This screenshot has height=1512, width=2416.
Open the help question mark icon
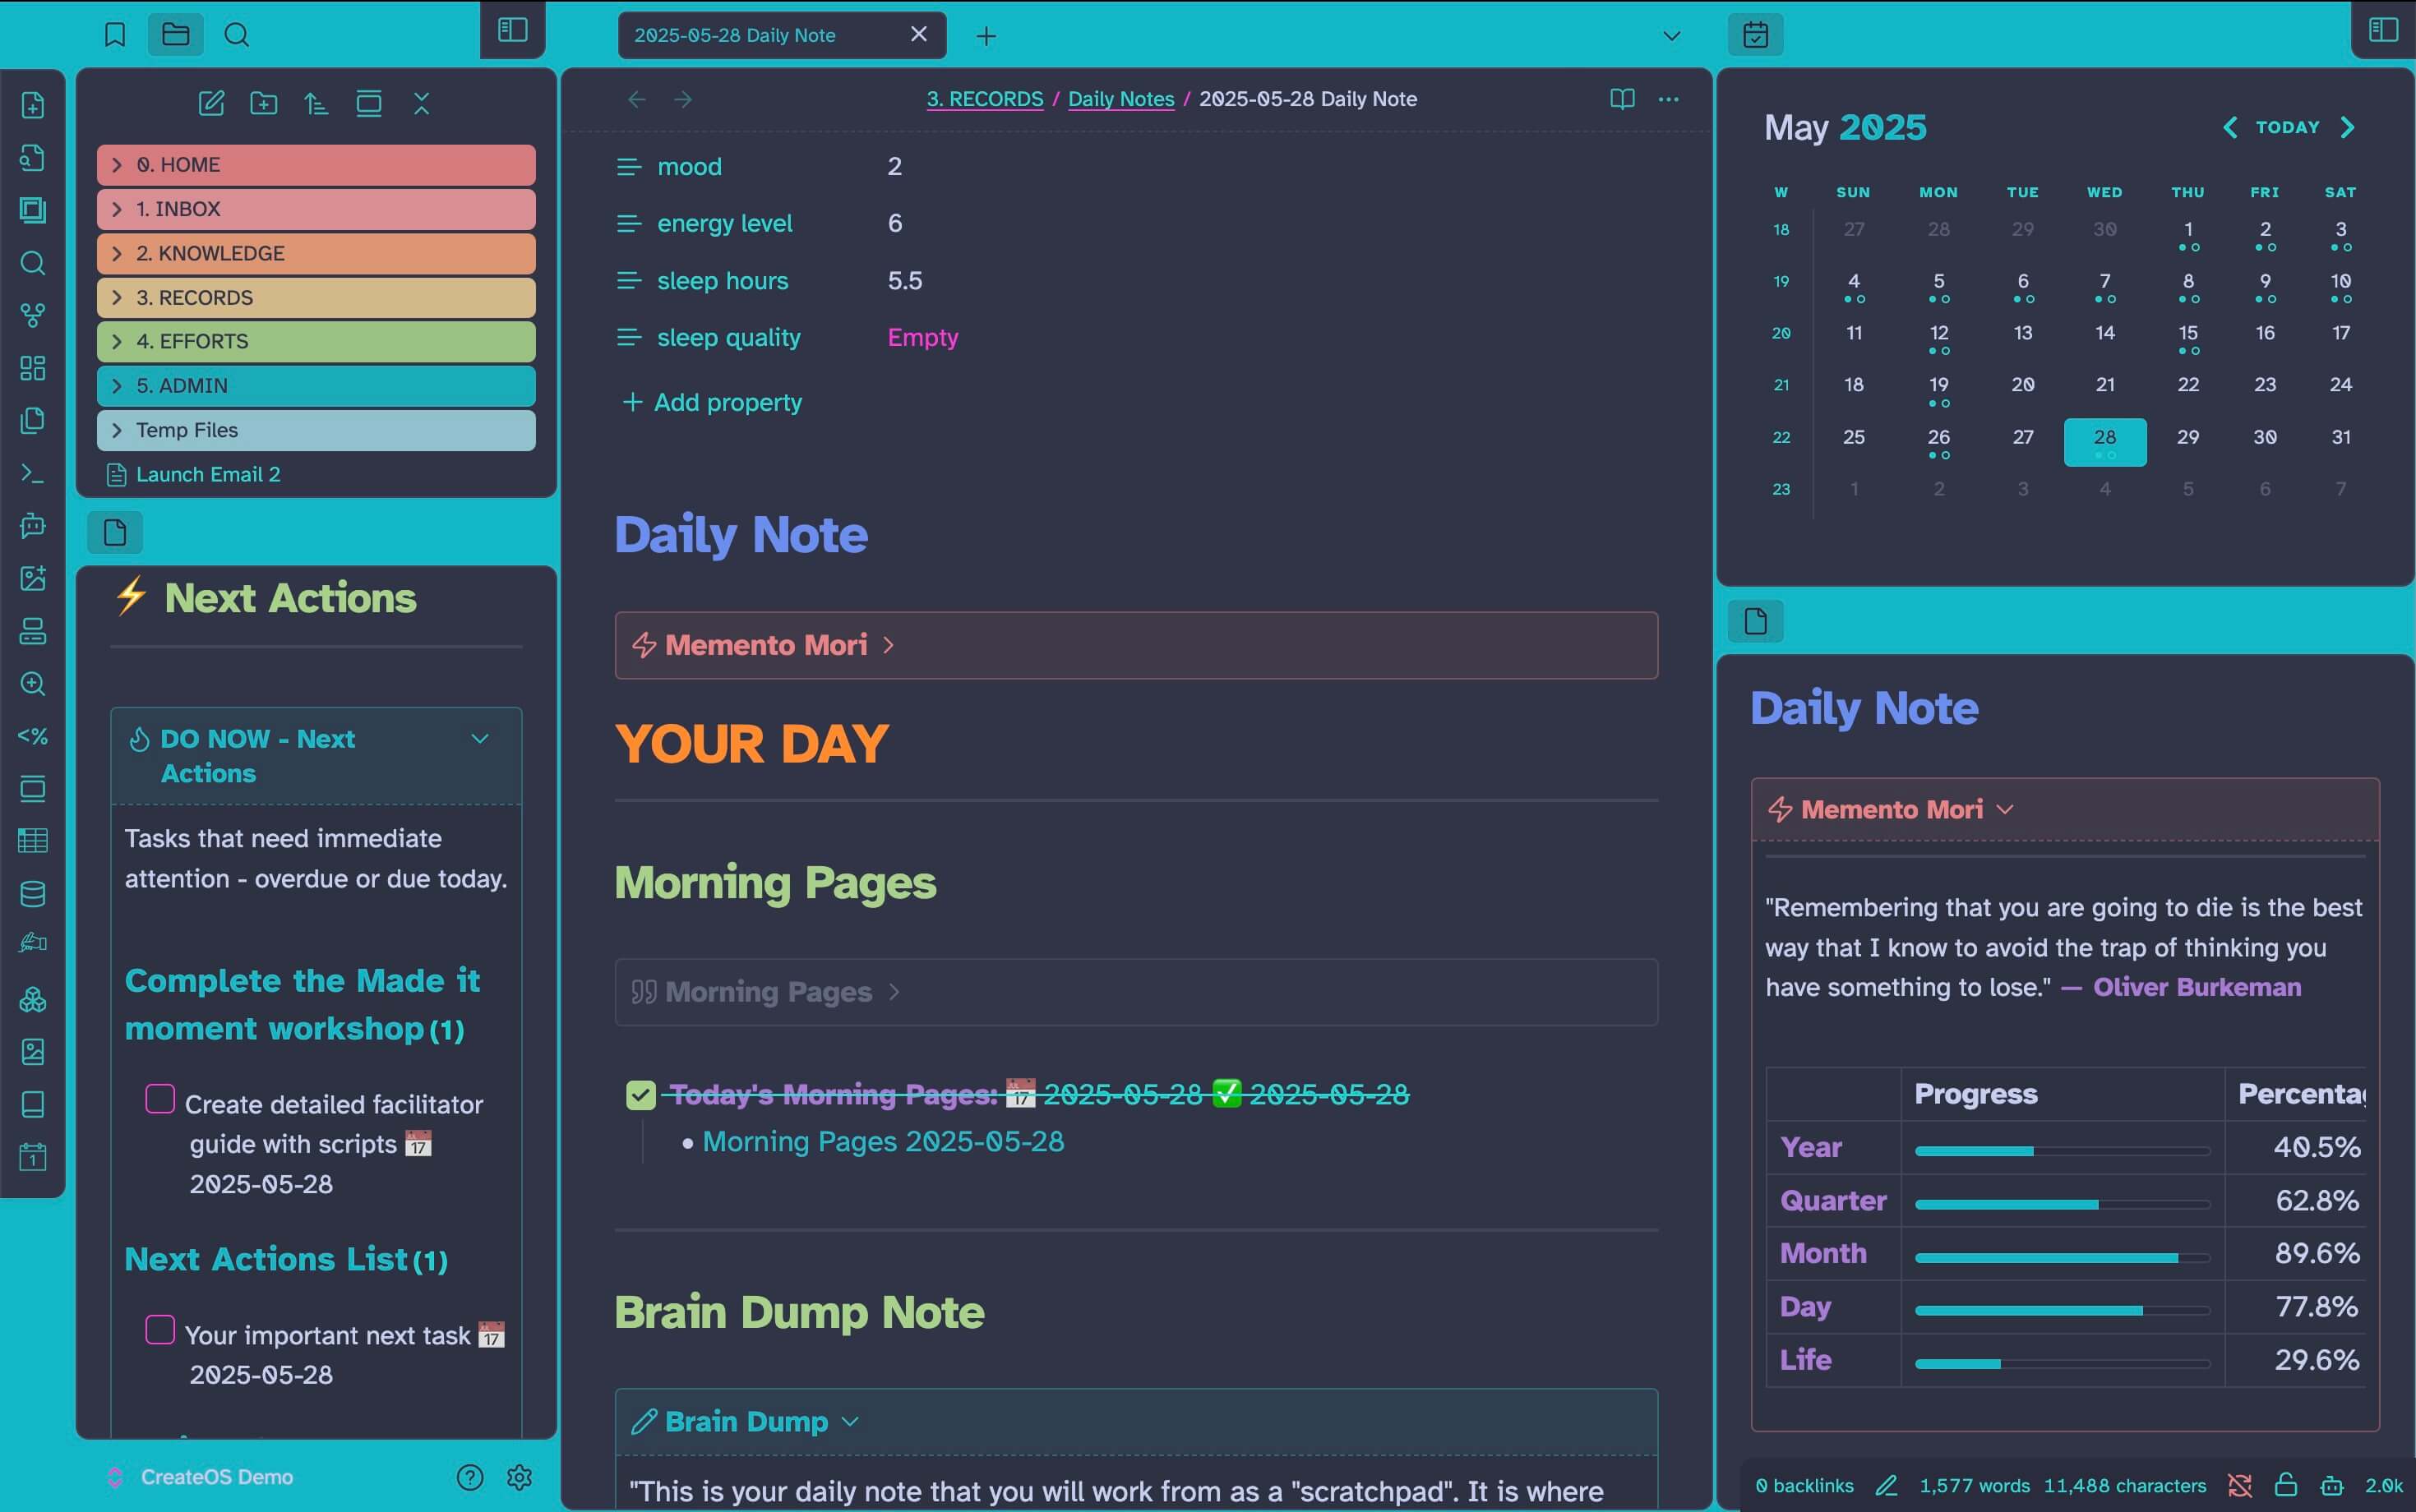469,1477
